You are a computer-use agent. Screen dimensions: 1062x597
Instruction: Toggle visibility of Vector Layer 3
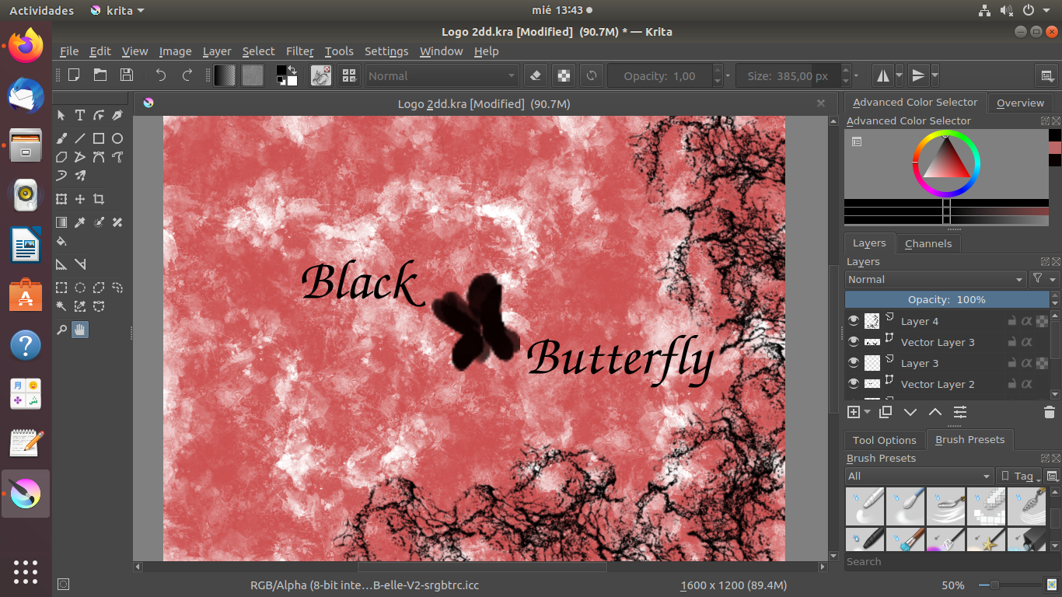click(x=854, y=342)
